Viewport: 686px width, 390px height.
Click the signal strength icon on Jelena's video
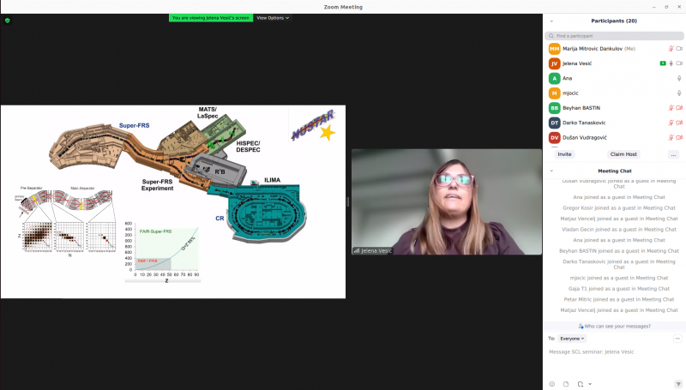click(x=357, y=251)
